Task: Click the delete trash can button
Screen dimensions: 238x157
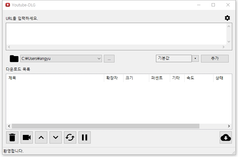Action: pos(12,137)
